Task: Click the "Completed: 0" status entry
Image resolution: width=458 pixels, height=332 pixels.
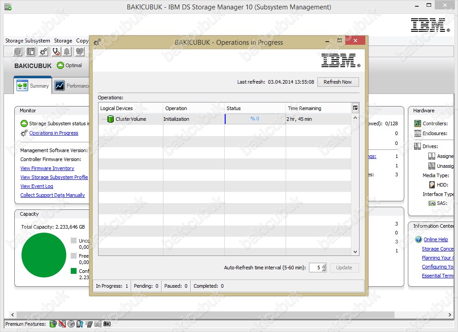Action: click(x=209, y=286)
